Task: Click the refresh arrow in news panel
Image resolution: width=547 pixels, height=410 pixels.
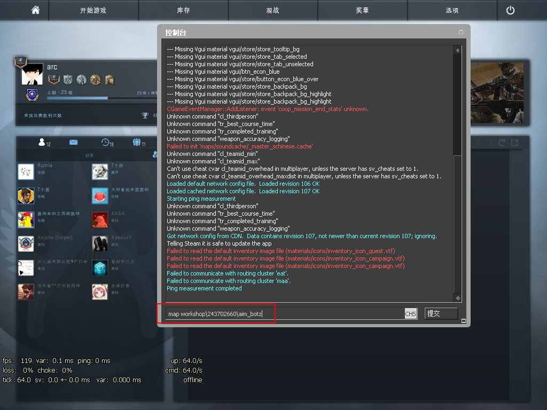Action: (502, 143)
